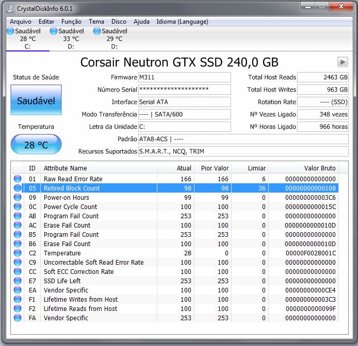Click the status orb for Lifetime Reads from Host

(18, 308)
